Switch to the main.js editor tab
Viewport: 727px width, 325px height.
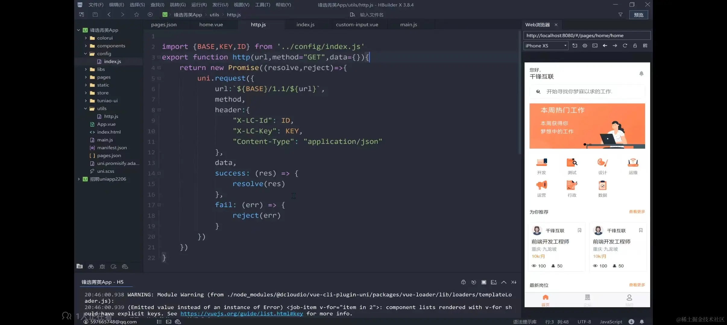(408, 25)
